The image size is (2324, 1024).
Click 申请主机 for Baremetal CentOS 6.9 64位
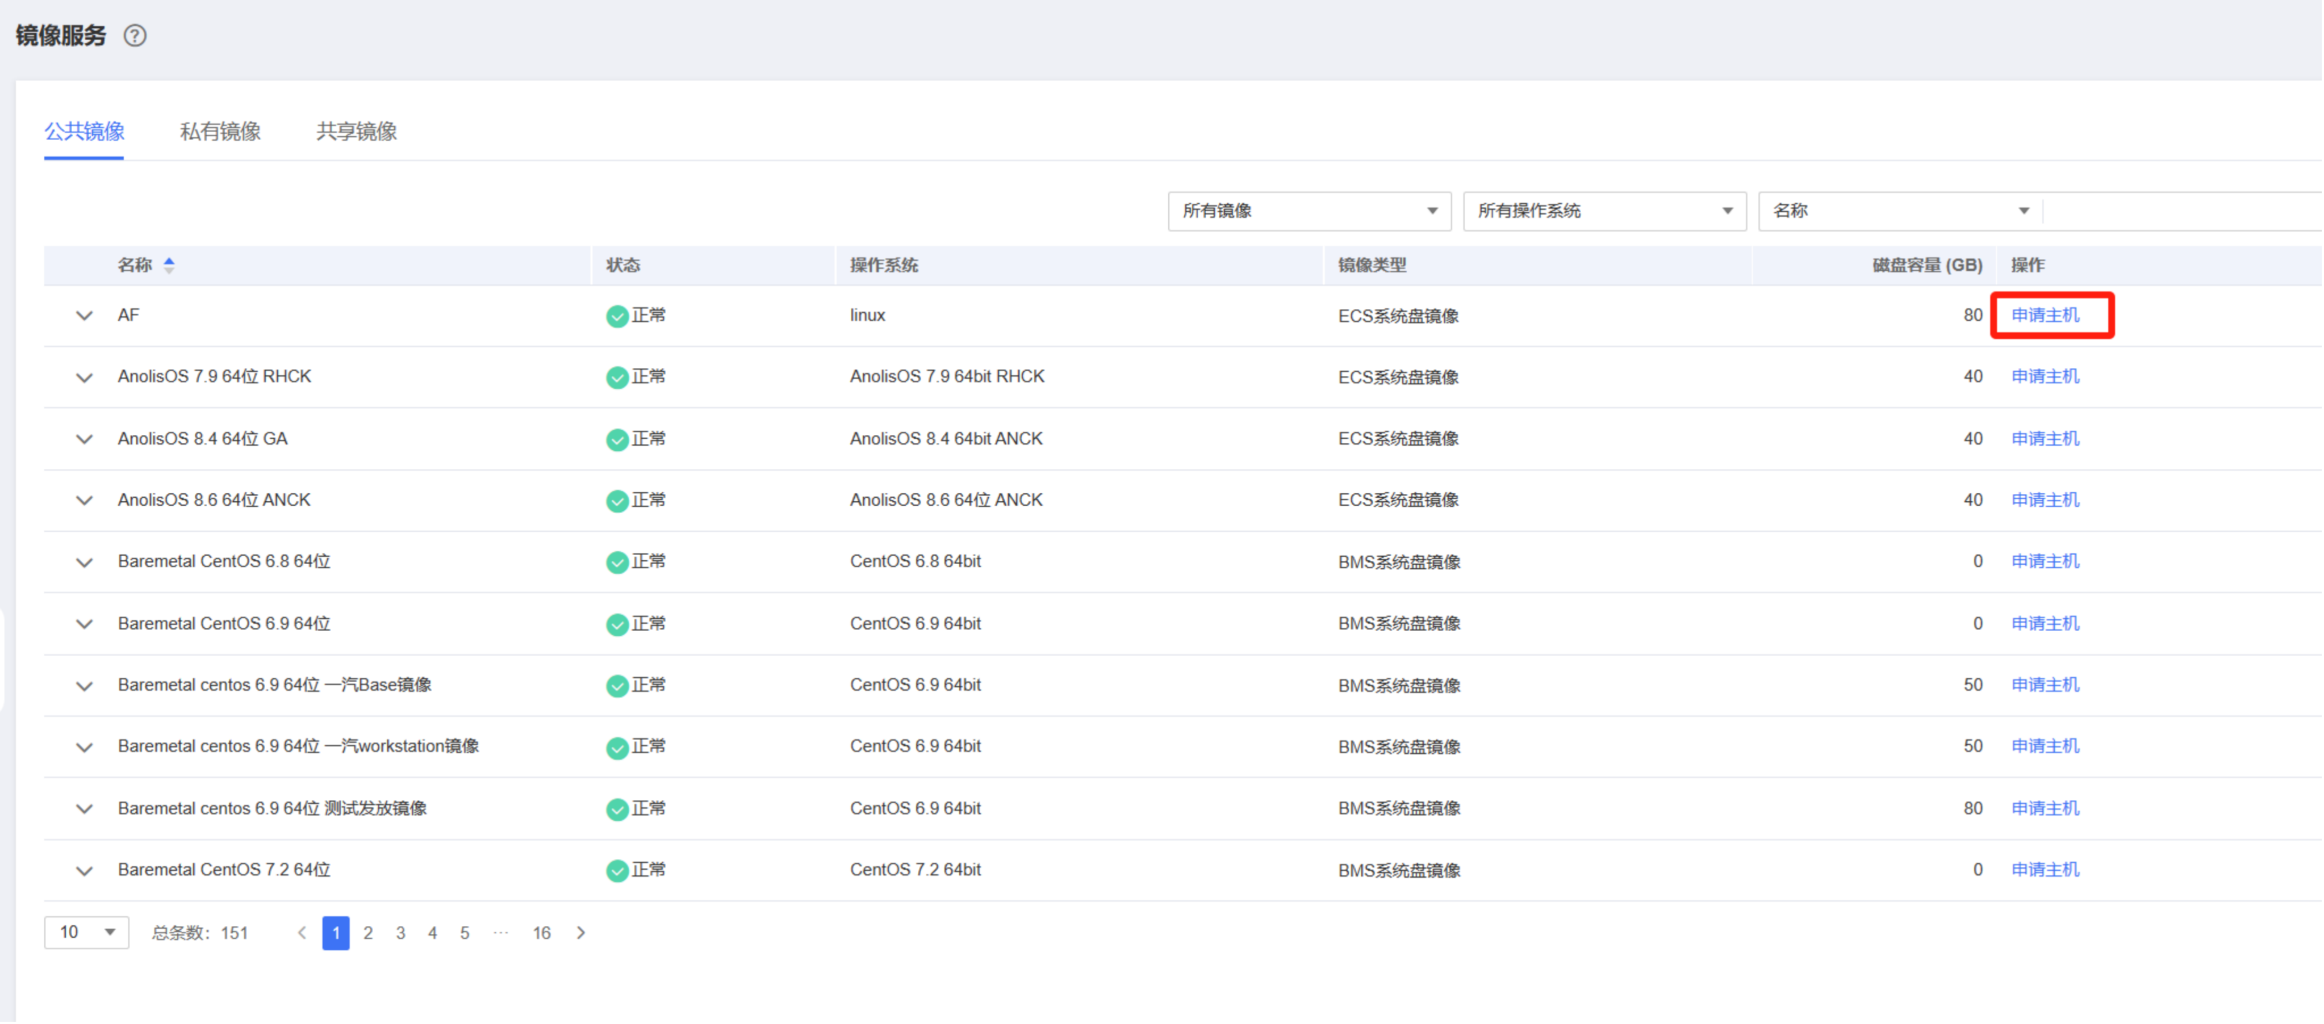click(x=2045, y=623)
